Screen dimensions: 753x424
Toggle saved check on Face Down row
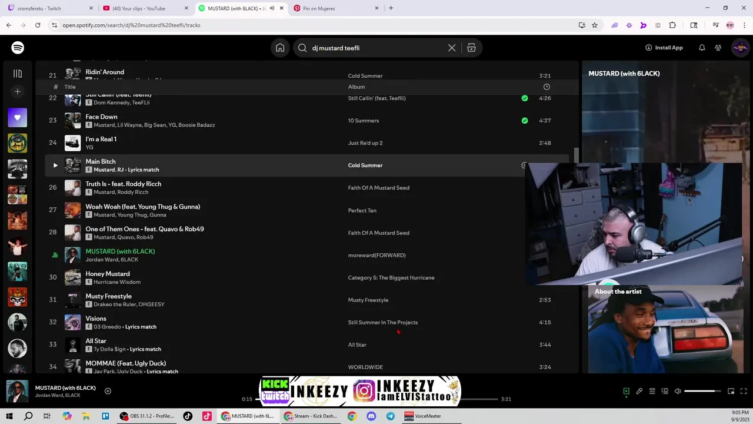[x=525, y=121]
